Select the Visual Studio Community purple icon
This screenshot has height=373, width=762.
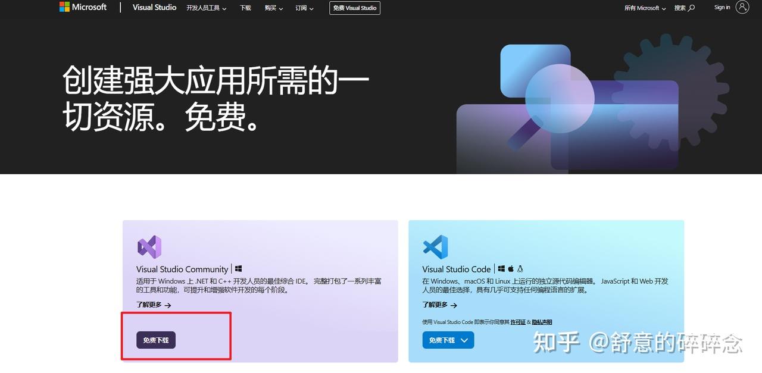pos(148,246)
